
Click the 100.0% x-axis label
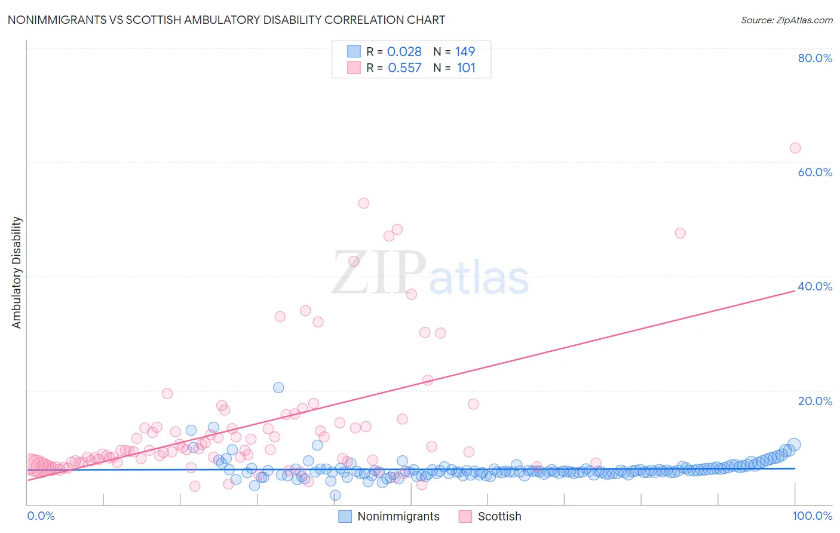(x=813, y=516)
